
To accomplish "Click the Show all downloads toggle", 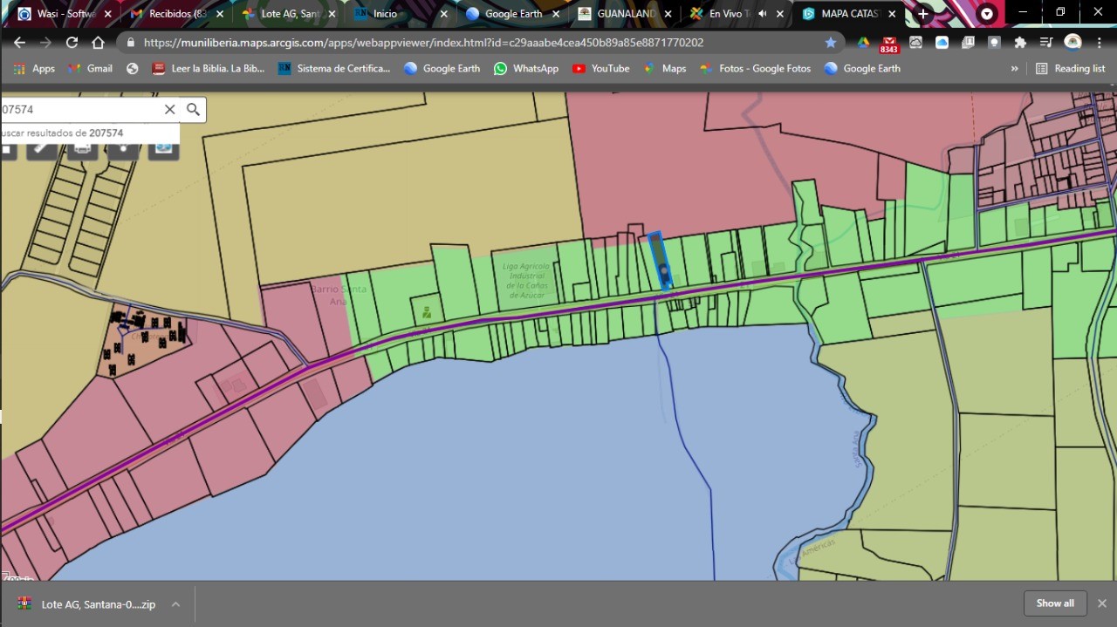I will pos(1055,603).
